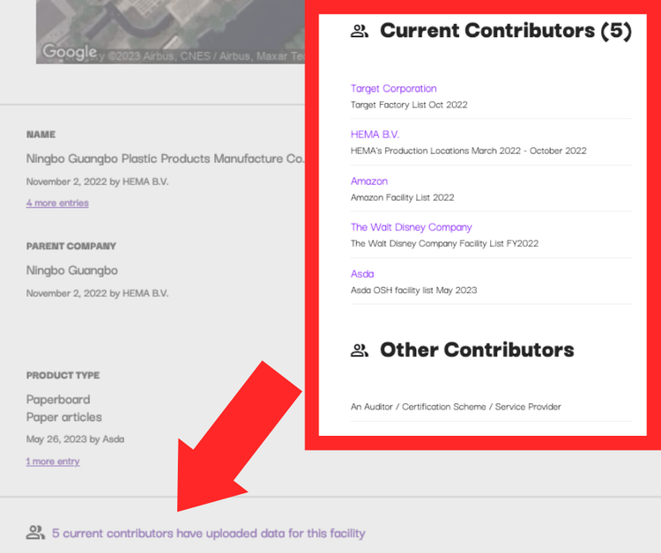Screen dimensions: 661x553
Task: Click 'Target Factory List Oct 2022' text
Action: click(x=409, y=105)
